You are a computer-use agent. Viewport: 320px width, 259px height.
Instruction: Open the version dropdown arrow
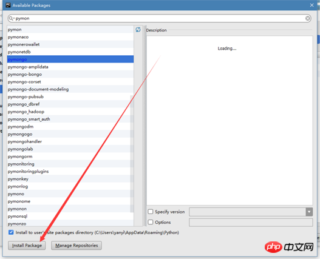click(309, 212)
